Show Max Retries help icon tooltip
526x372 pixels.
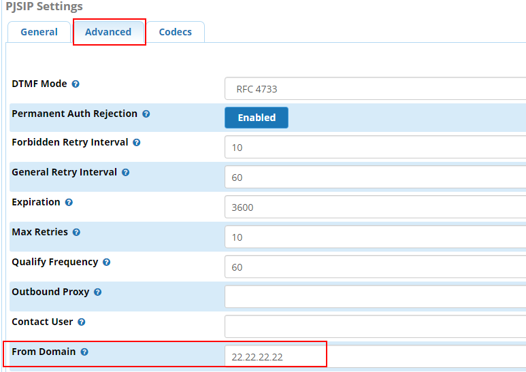(x=76, y=233)
